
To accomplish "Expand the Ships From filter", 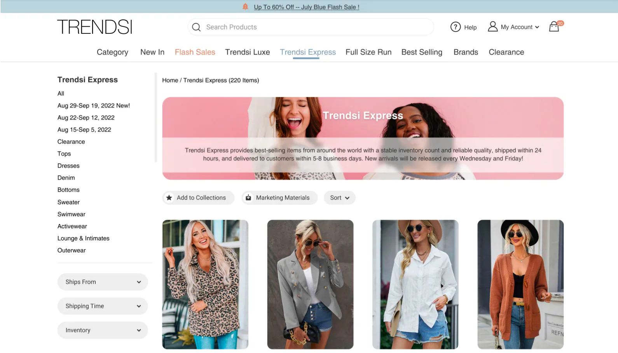I will pyautogui.click(x=103, y=282).
